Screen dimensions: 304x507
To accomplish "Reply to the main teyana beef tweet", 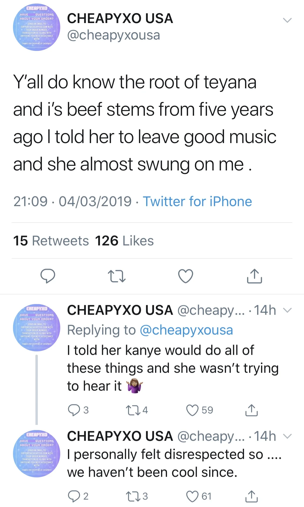I will click(x=48, y=276).
